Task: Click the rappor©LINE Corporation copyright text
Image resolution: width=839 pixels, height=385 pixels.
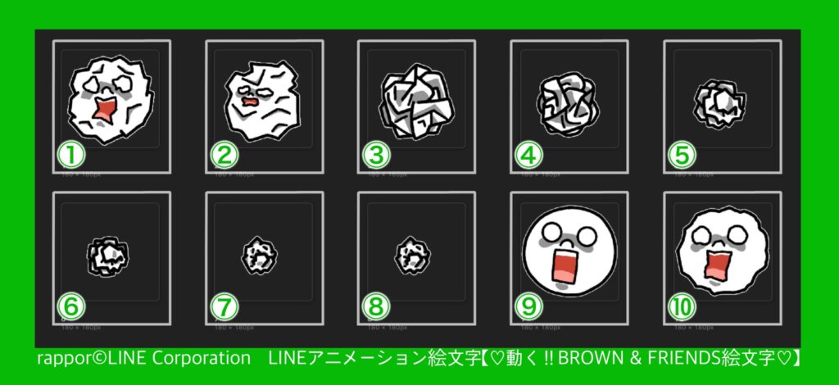Action: click(143, 358)
